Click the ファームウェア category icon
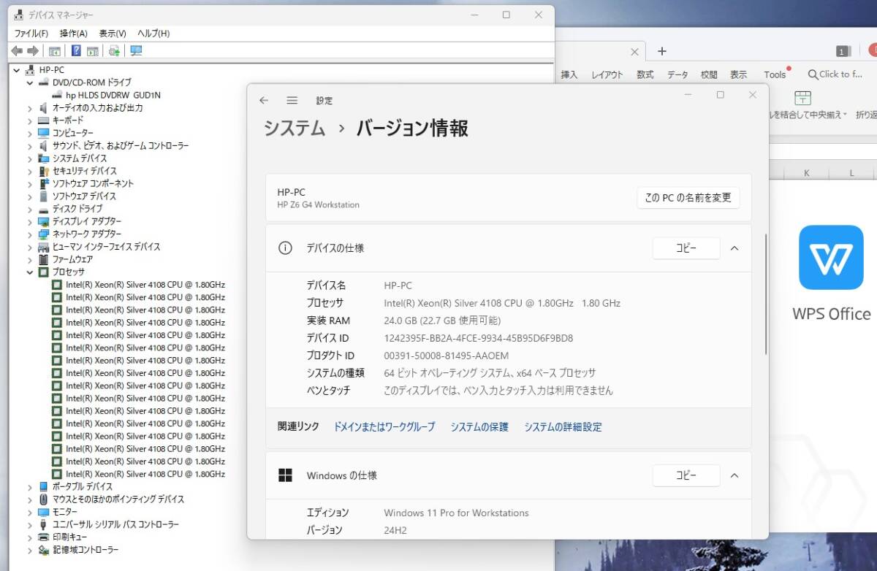This screenshot has height=571, width=877. pyautogui.click(x=44, y=259)
